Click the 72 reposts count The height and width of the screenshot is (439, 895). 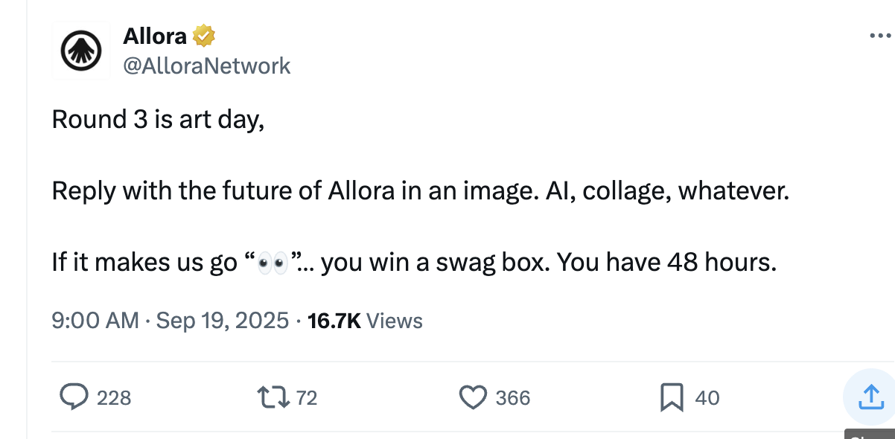(x=307, y=398)
